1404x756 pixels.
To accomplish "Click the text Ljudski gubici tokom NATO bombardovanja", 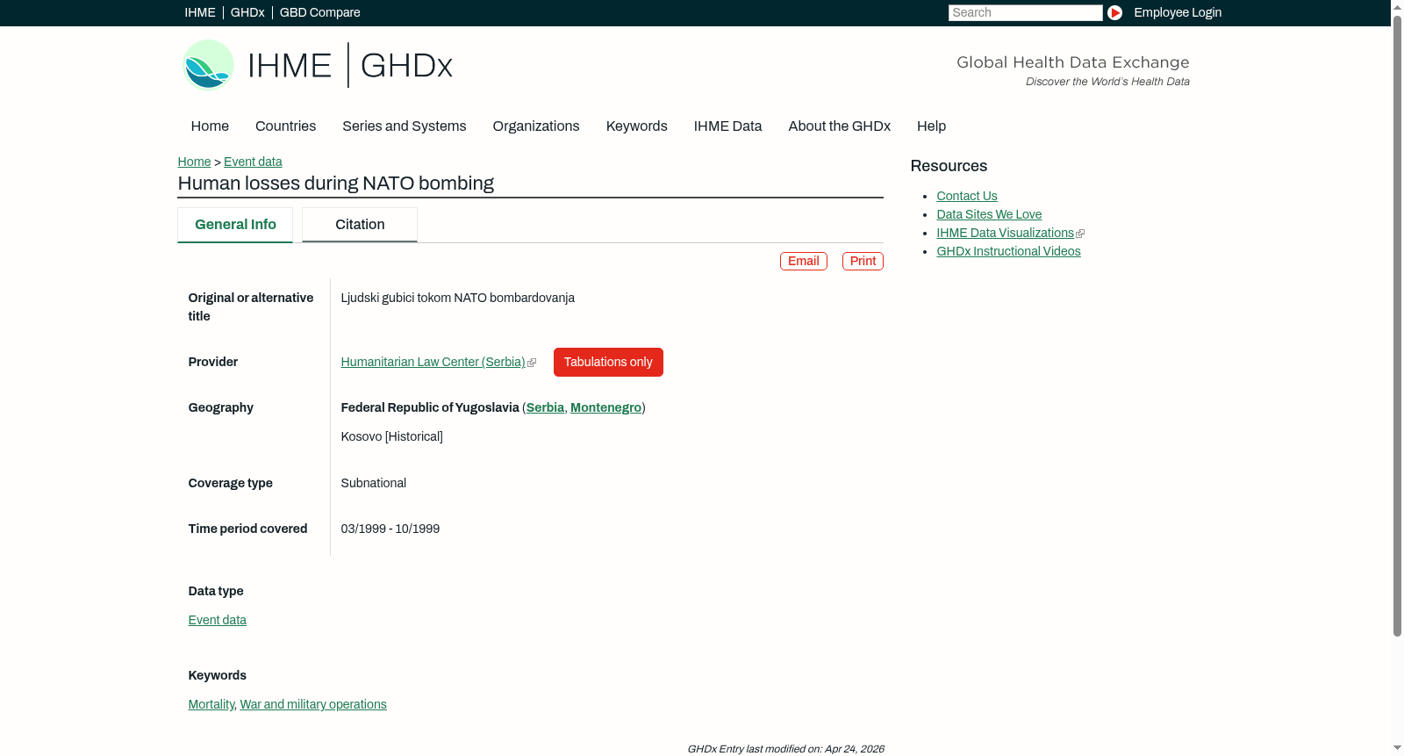I will tap(458, 299).
